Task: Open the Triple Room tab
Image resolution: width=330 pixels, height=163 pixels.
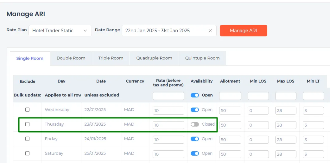Action: [111, 58]
